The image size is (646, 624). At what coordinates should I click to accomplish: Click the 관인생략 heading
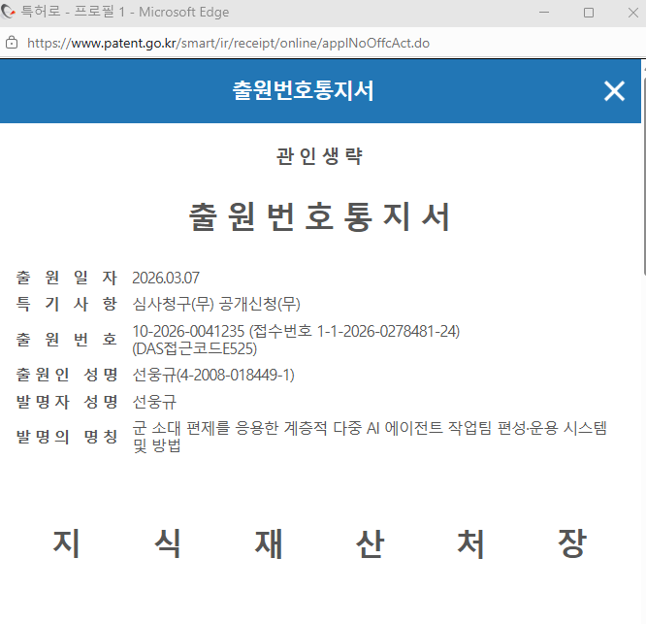[x=319, y=156]
